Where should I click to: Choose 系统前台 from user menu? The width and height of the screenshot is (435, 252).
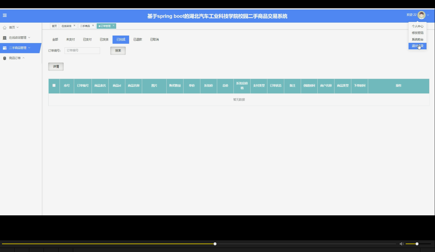pyautogui.click(x=417, y=40)
